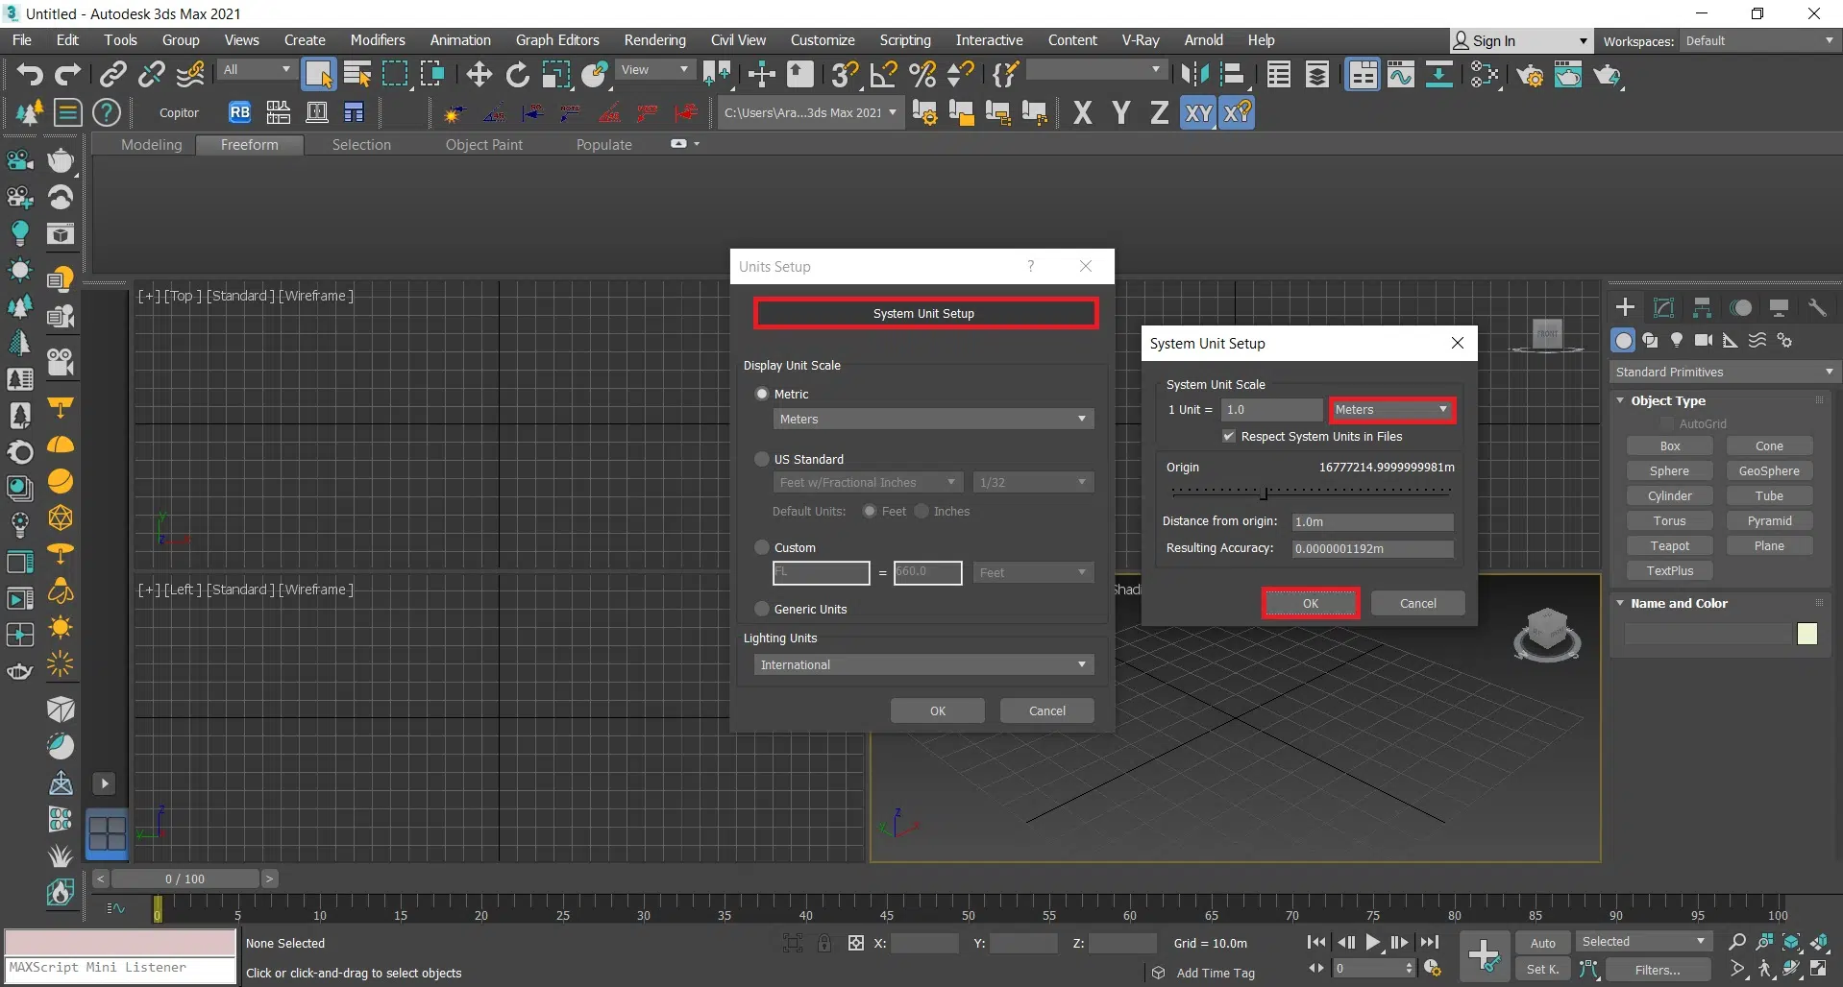Click the object color swatch

click(x=1806, y=634)
